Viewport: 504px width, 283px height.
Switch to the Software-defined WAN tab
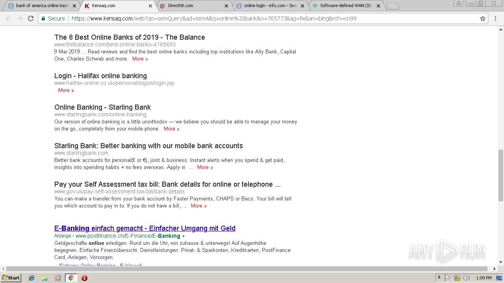(345, 6)
